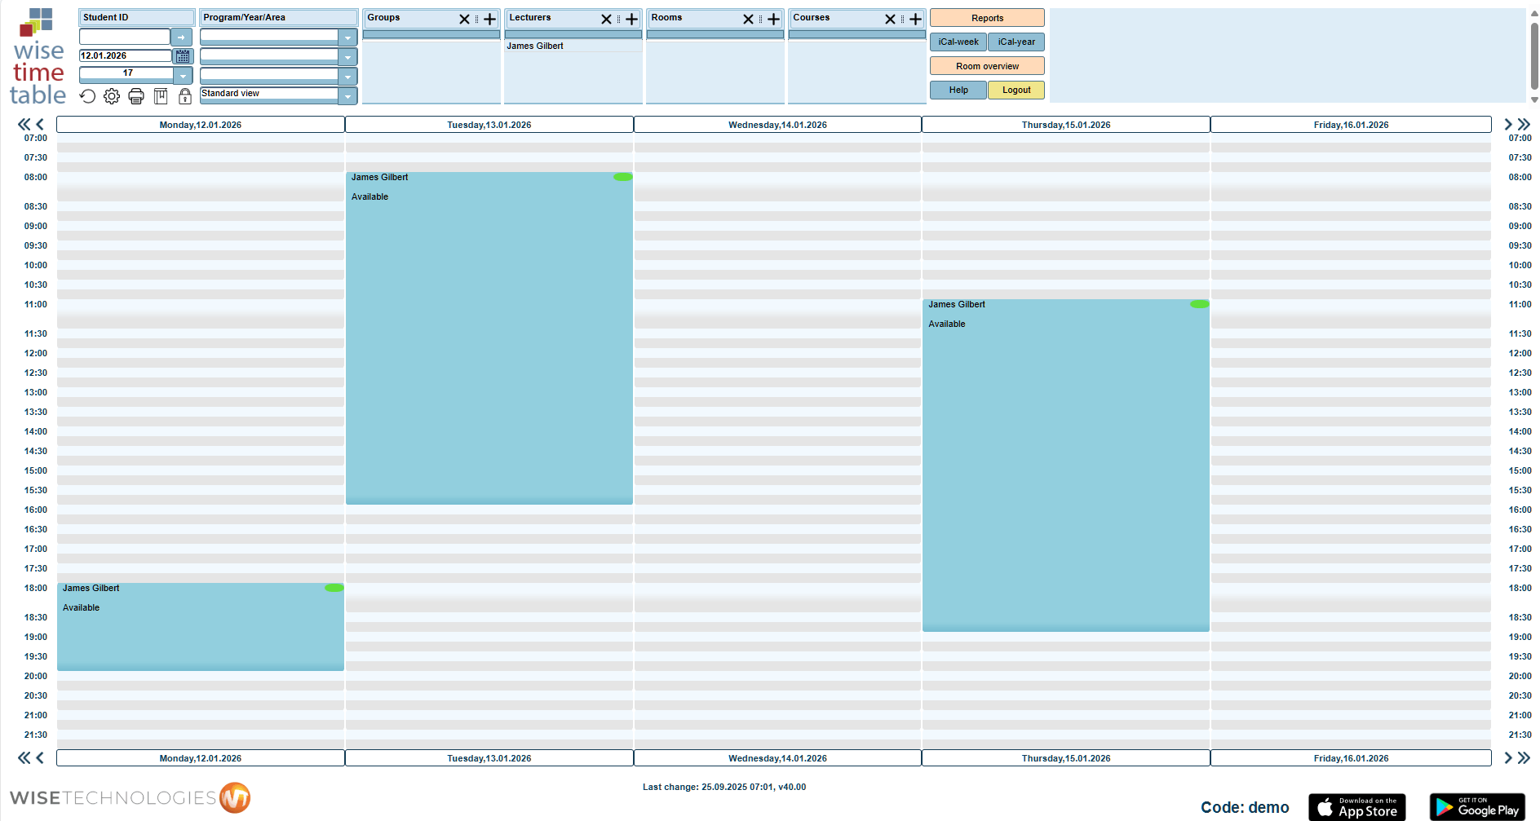Clear the Lecturers selection with the X icon

pyautogui.click(x=607, y=18)
